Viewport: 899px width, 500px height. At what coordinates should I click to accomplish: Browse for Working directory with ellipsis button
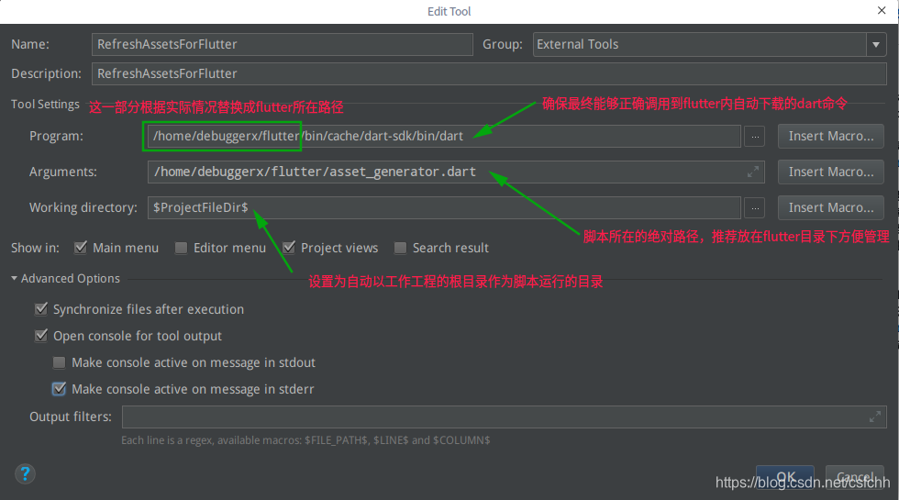[754, 207]
